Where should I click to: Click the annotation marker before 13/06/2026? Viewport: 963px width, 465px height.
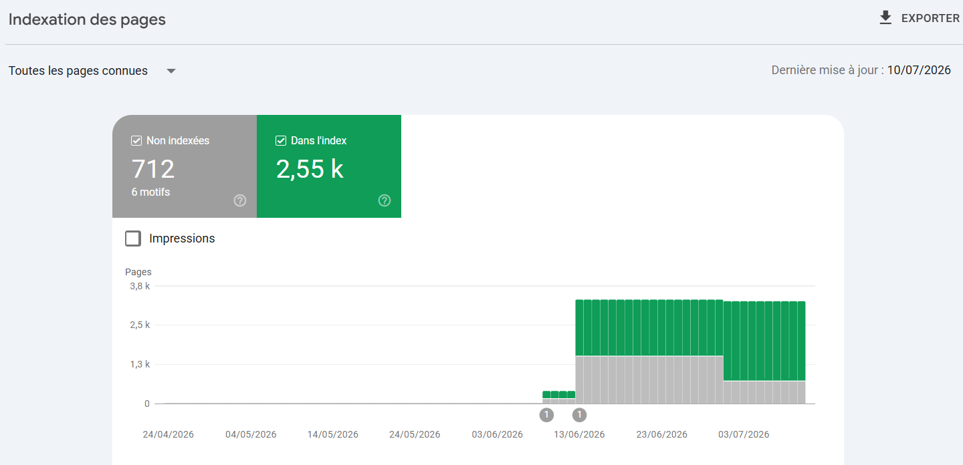pos(546,415)
